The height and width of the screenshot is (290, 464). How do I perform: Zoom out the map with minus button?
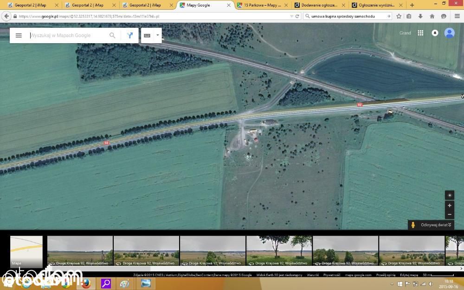[x=450, y=214]
